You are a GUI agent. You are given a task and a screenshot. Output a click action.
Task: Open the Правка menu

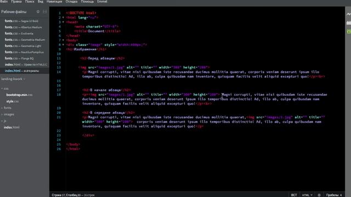click(16, 2)
